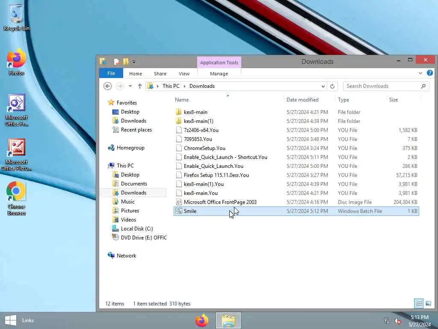Click chevron between This PC and Downloads
Image resolution: width=438 pixels, height=329 pixels.
[x=184, y=86]
